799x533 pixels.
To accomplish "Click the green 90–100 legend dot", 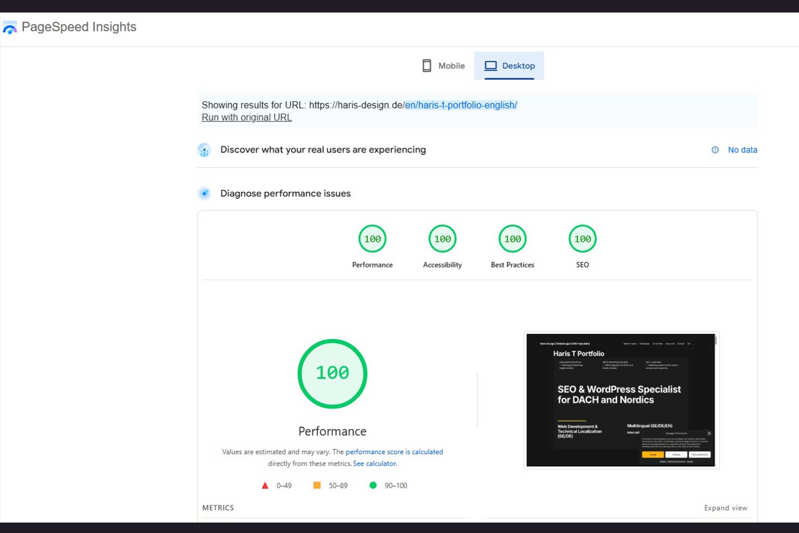I will (x=373, y=485).
